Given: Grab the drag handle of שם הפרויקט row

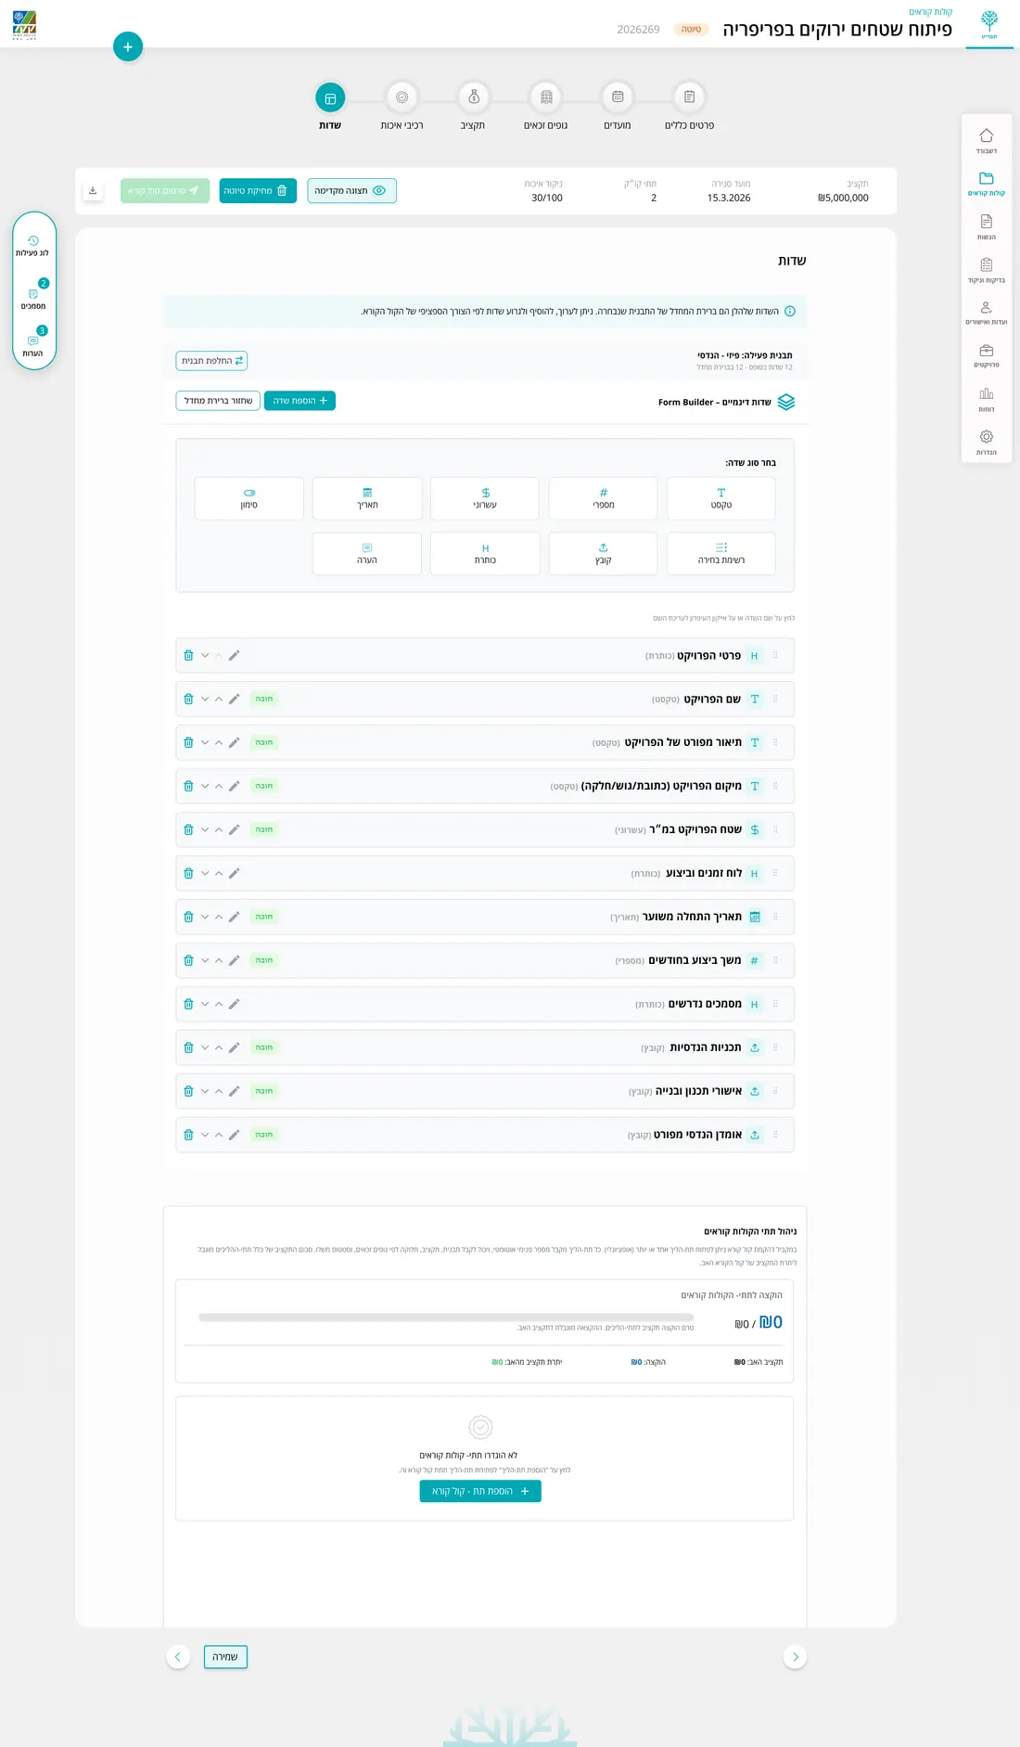Looking at the screenshot, I should pos(775,699).
